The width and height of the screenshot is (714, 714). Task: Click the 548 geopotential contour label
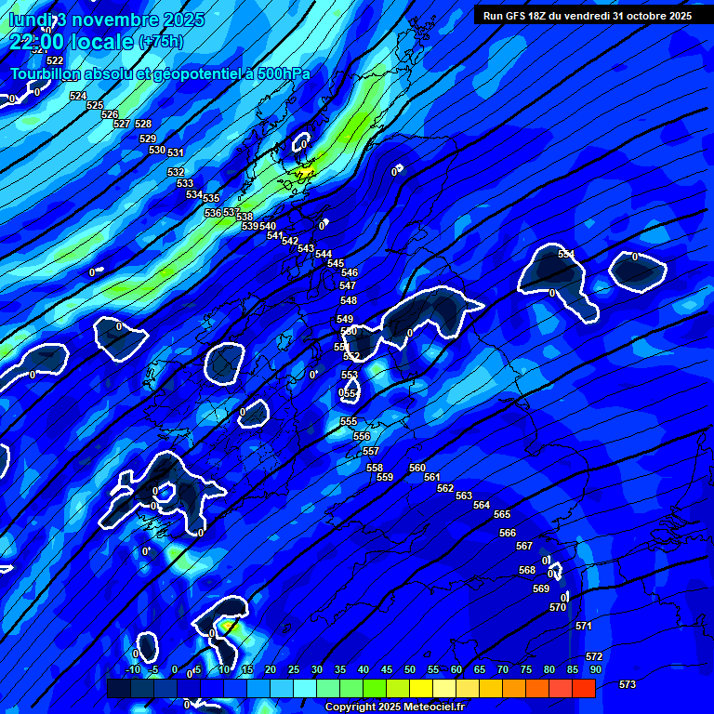click(x=349, y=300)
